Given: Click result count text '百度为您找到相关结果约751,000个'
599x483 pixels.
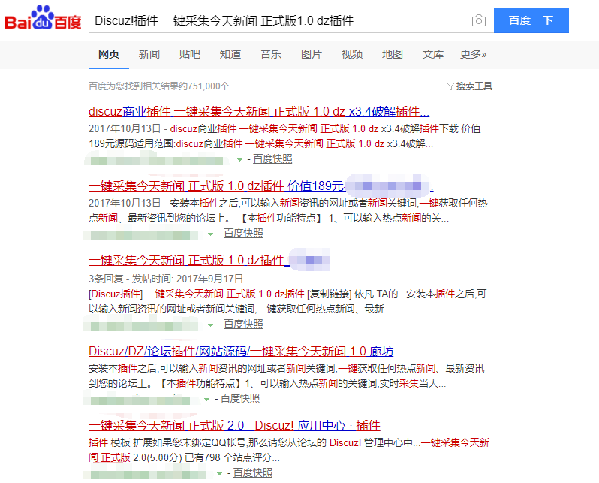Looking at the screenshot, I should (159, 86).
